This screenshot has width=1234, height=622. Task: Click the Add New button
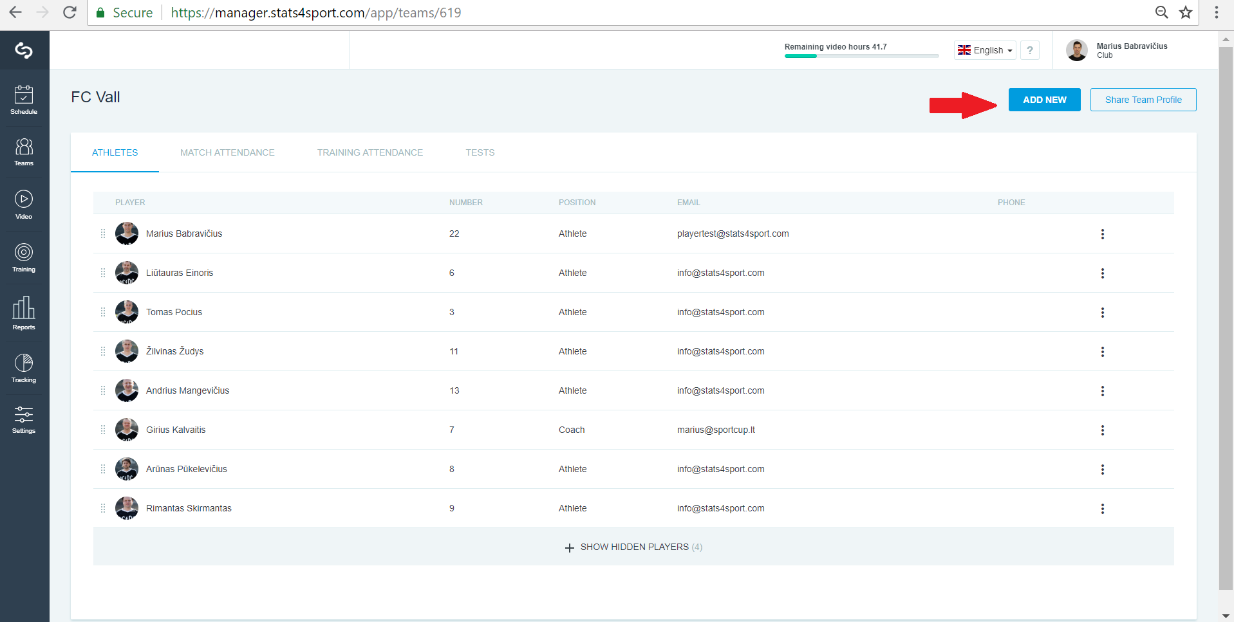(x=1044, y=100)
